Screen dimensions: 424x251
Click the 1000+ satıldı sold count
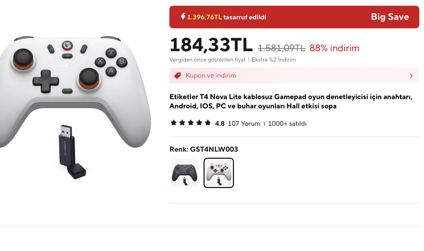[x=287, y=124]
